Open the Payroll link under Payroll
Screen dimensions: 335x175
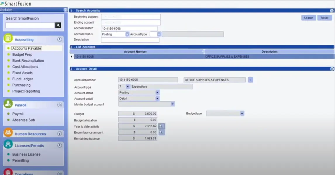pyautogui.click(x=18, y=114)
